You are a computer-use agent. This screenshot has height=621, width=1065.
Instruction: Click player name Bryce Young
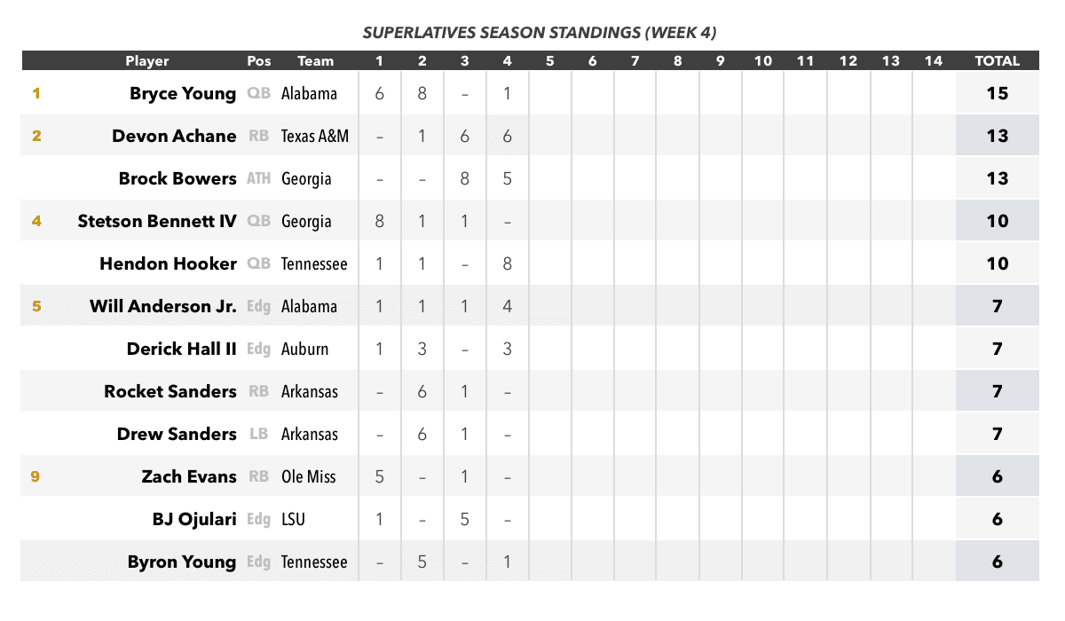(183, 93)
